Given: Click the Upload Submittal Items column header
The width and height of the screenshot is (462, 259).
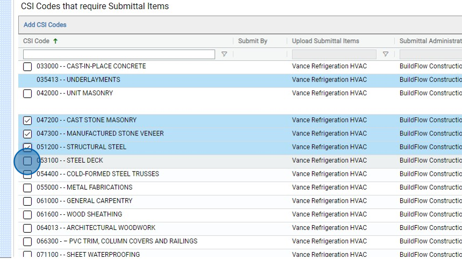Looking at the screenshot, I should (x=326, y=41).
